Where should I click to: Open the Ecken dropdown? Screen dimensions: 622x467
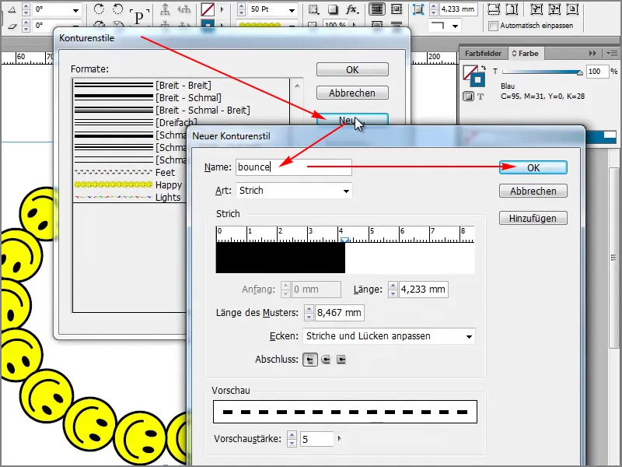(x=389, y=336)
